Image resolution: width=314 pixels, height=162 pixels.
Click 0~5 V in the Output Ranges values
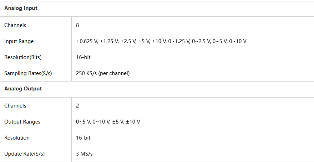(83, 122)
